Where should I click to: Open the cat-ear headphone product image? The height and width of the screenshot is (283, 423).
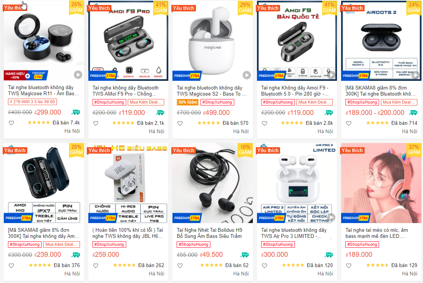pyautogui.click(x=381, y=183)
